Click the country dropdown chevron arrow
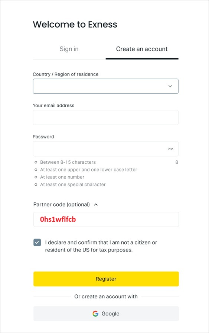Image resolution: width=209 pixels, height=333 pixels. click(x=170, y=86)
